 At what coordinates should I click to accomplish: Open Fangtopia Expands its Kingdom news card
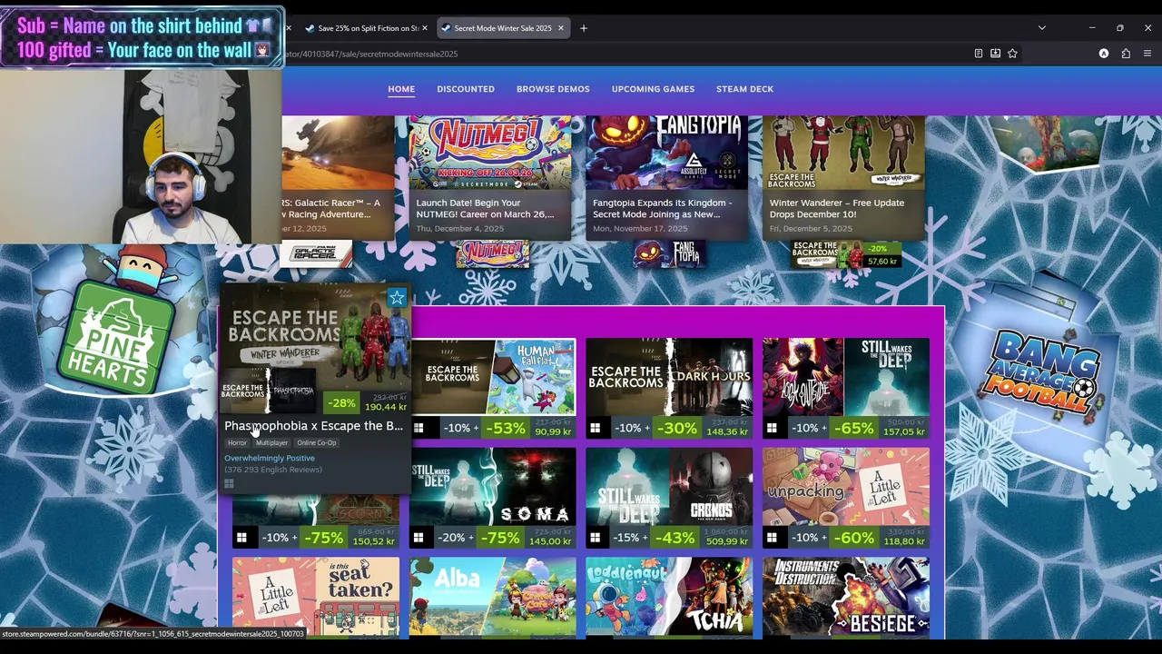[667, 178]
